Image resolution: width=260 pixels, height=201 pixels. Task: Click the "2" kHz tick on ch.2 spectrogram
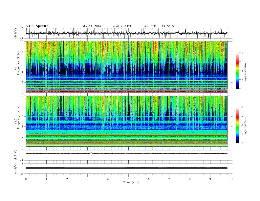(x=23, y=137)
